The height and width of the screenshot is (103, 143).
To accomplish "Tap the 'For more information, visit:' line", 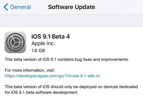I will click(x=30, y=70).
